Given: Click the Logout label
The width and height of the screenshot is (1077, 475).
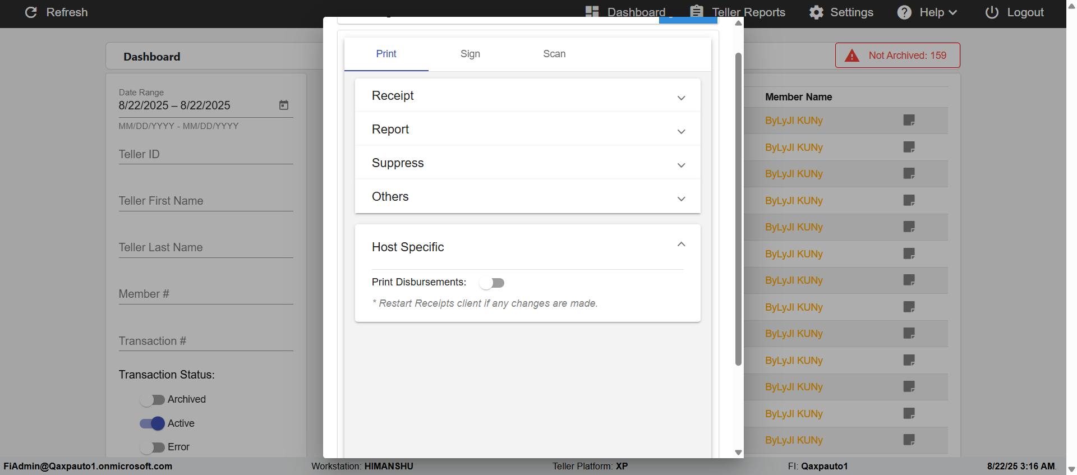Looking at the screenshot, I should [x=1025, y=12].
